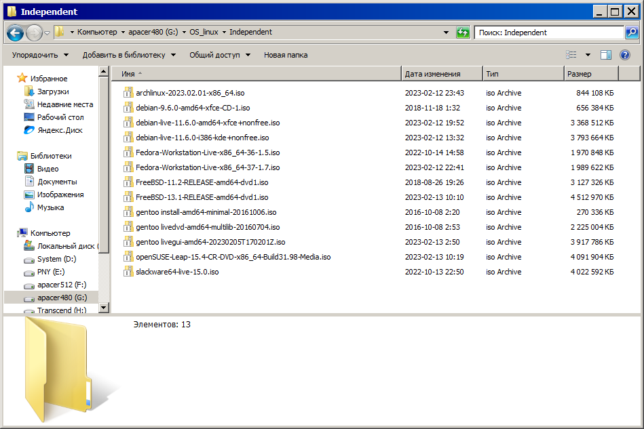The width and height of the screenshot is (644, 429).
Task: Select the Fedora-Workstation-Live-x86_64-36-1.5.iso file icon
Action: pos(128,152)
